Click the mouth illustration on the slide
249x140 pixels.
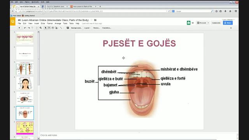(142, 89)
